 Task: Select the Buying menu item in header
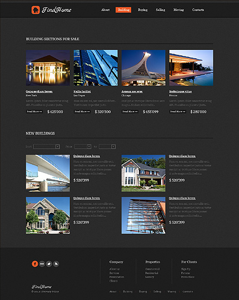coord(143,10)
